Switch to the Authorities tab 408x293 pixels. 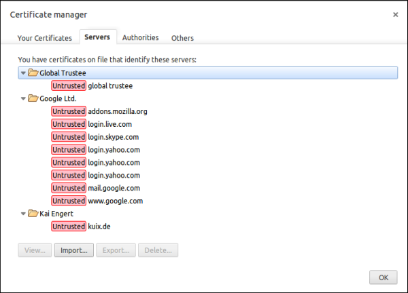pos(141,37)
